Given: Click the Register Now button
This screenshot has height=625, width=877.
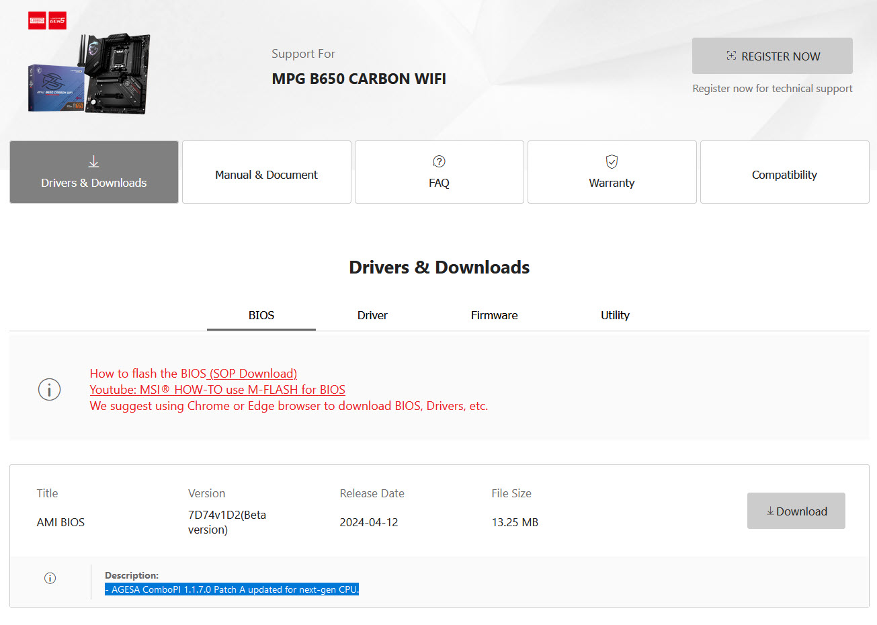Looking at the screenshot, I should click(772, 56).
